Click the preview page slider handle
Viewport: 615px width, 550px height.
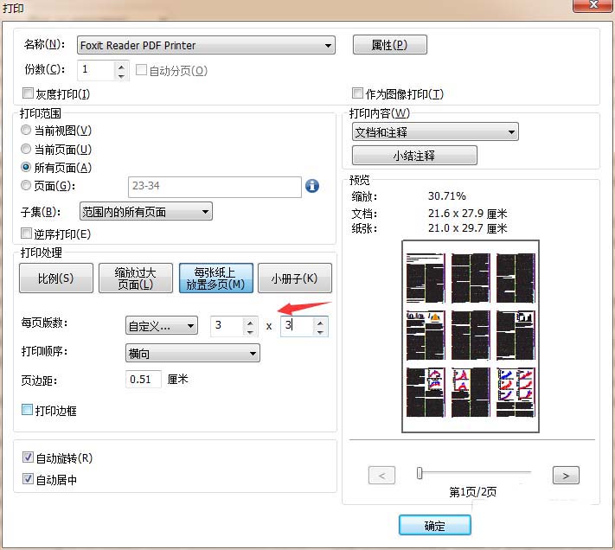tap(420, 473)
